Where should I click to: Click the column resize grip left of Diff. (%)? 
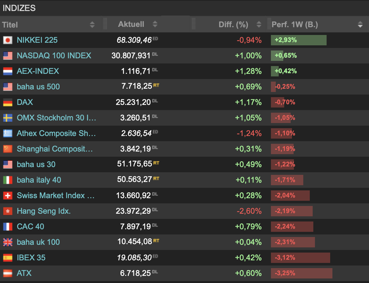coord(194,24)
